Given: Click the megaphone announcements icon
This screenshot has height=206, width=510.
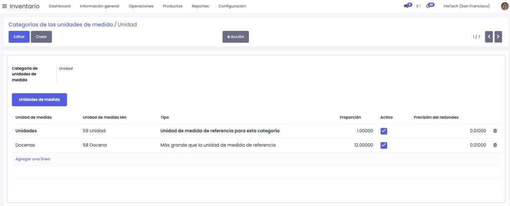Looking at the screenshot, I should click(418, 6).
